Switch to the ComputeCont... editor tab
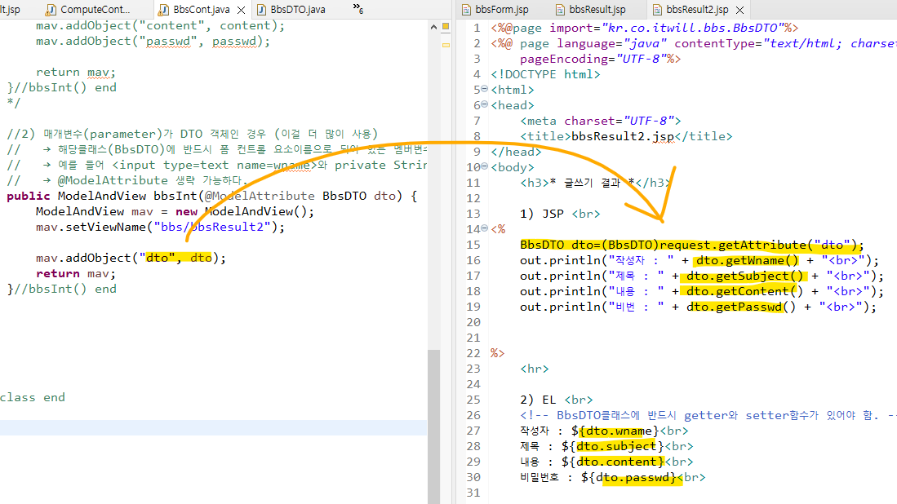This screenshot has height=504, width=897. click(x=89, y=10)
